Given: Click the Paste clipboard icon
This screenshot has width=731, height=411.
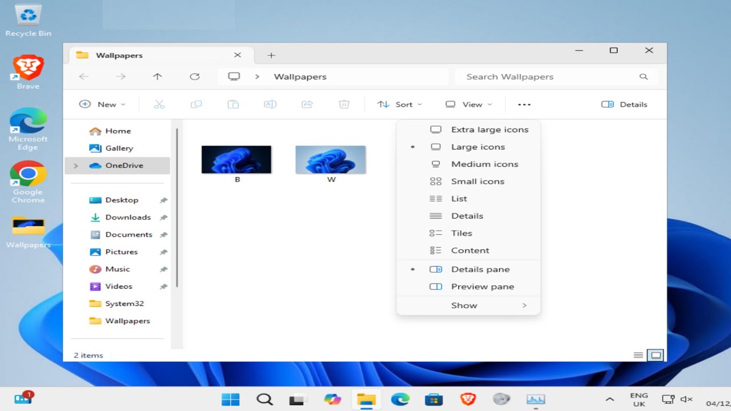Looking at the screenshot, I should point(233,104).
